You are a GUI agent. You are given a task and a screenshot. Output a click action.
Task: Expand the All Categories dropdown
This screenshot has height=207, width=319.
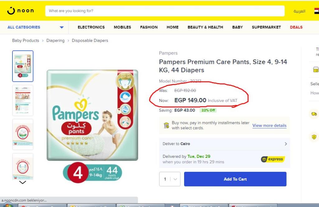tap(62, 27)
